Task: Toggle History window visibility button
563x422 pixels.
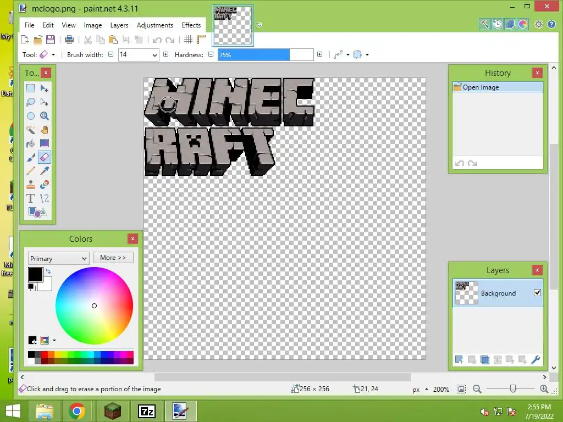Action: pyautogui.click(x=497, y=24)
